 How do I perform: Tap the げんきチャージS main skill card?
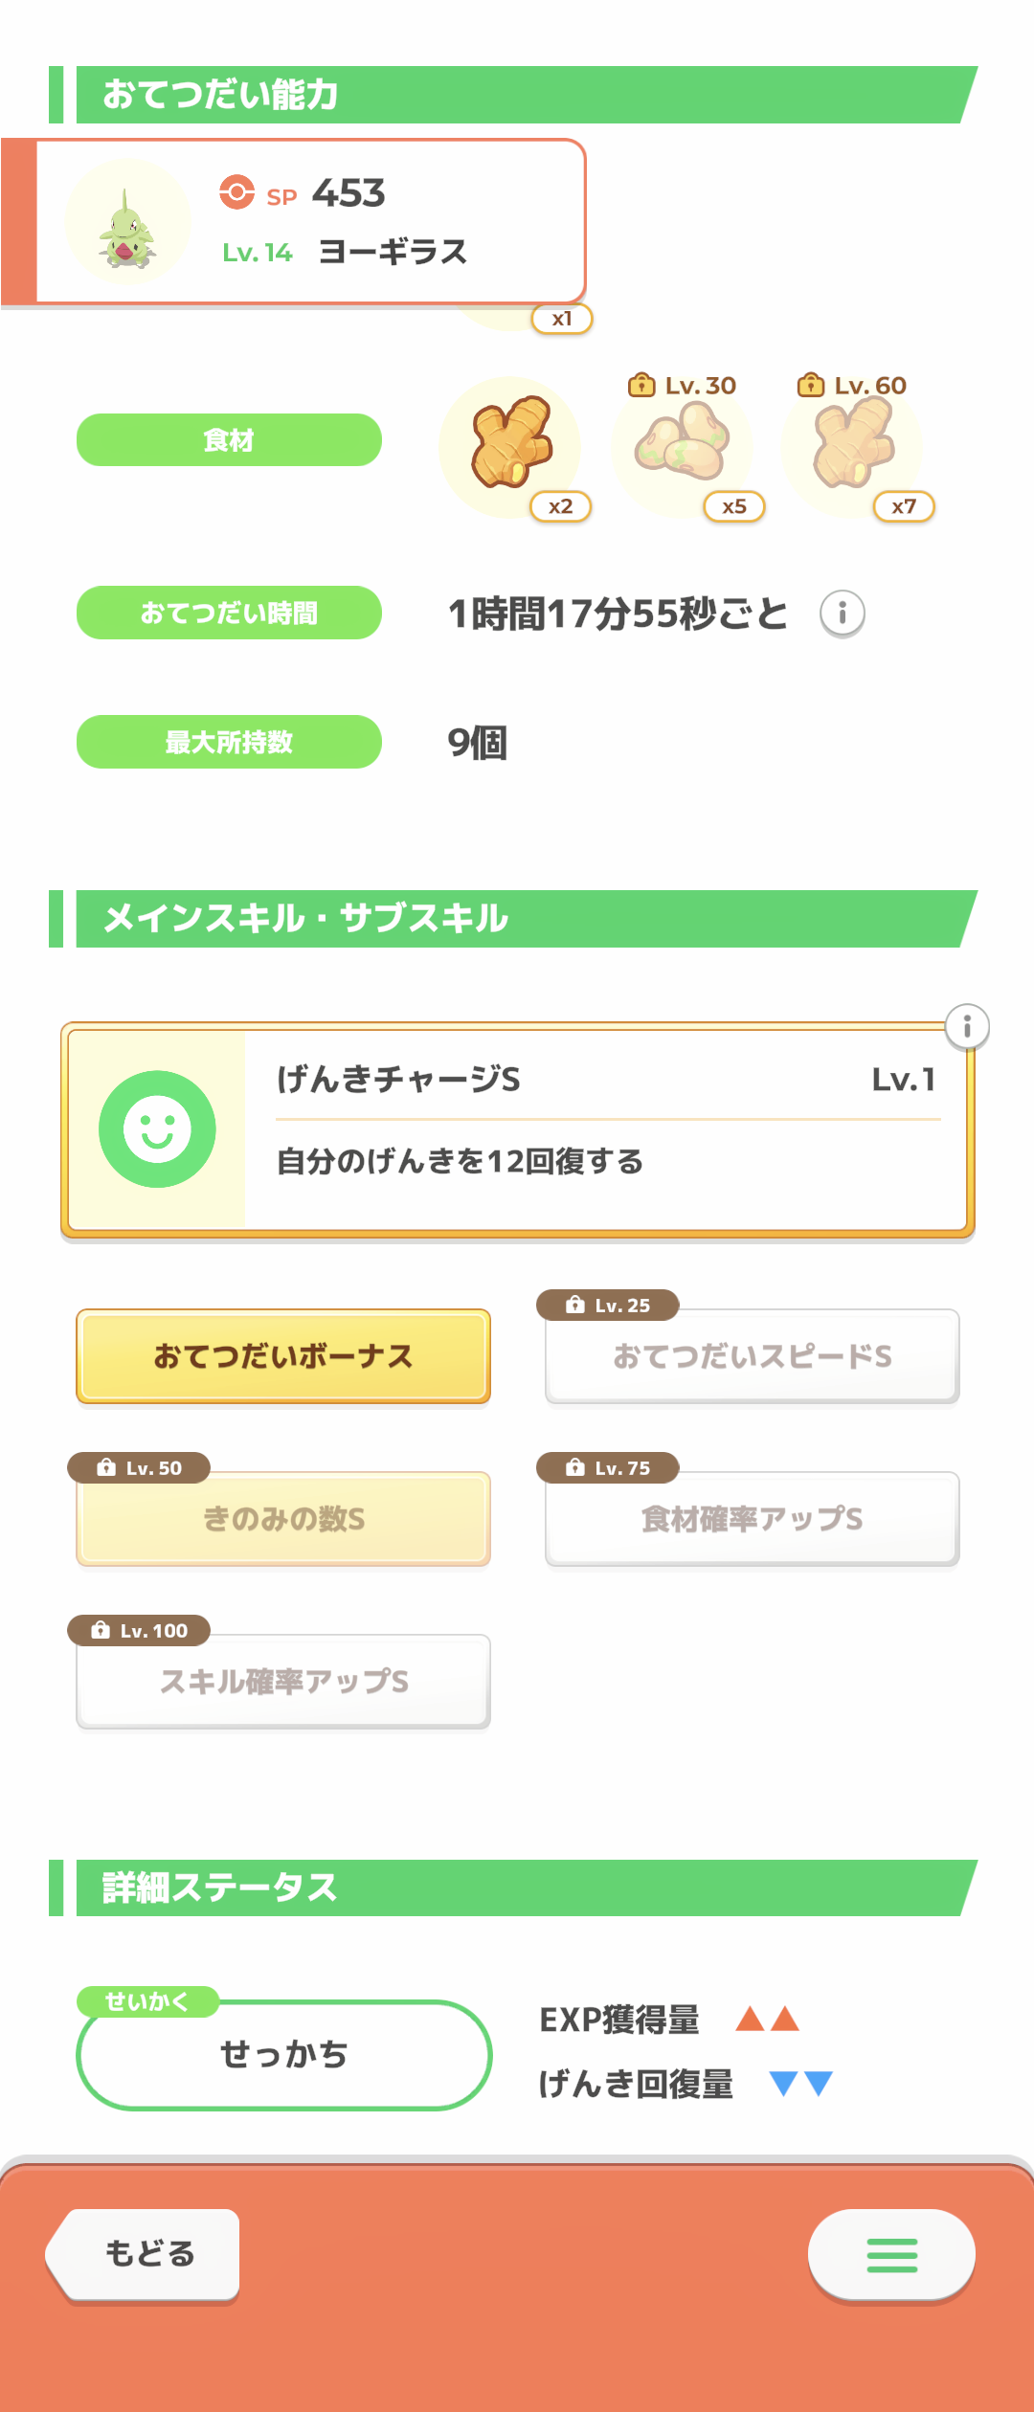click(x=603, y=1129)
